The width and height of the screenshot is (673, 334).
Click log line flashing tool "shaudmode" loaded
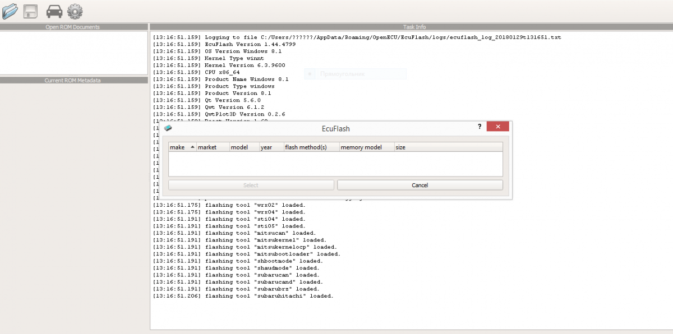(x=236, y=268)
